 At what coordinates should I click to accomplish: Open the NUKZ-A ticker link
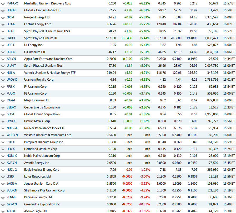click(12, 128)
